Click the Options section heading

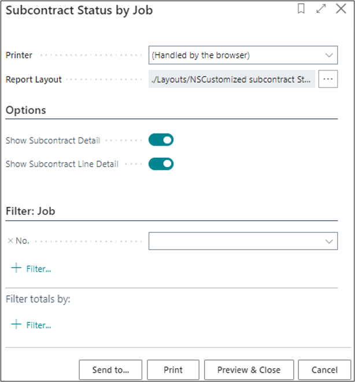pos(26,110)
